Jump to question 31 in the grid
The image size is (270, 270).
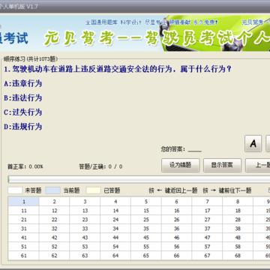click(x=24, y=229)
